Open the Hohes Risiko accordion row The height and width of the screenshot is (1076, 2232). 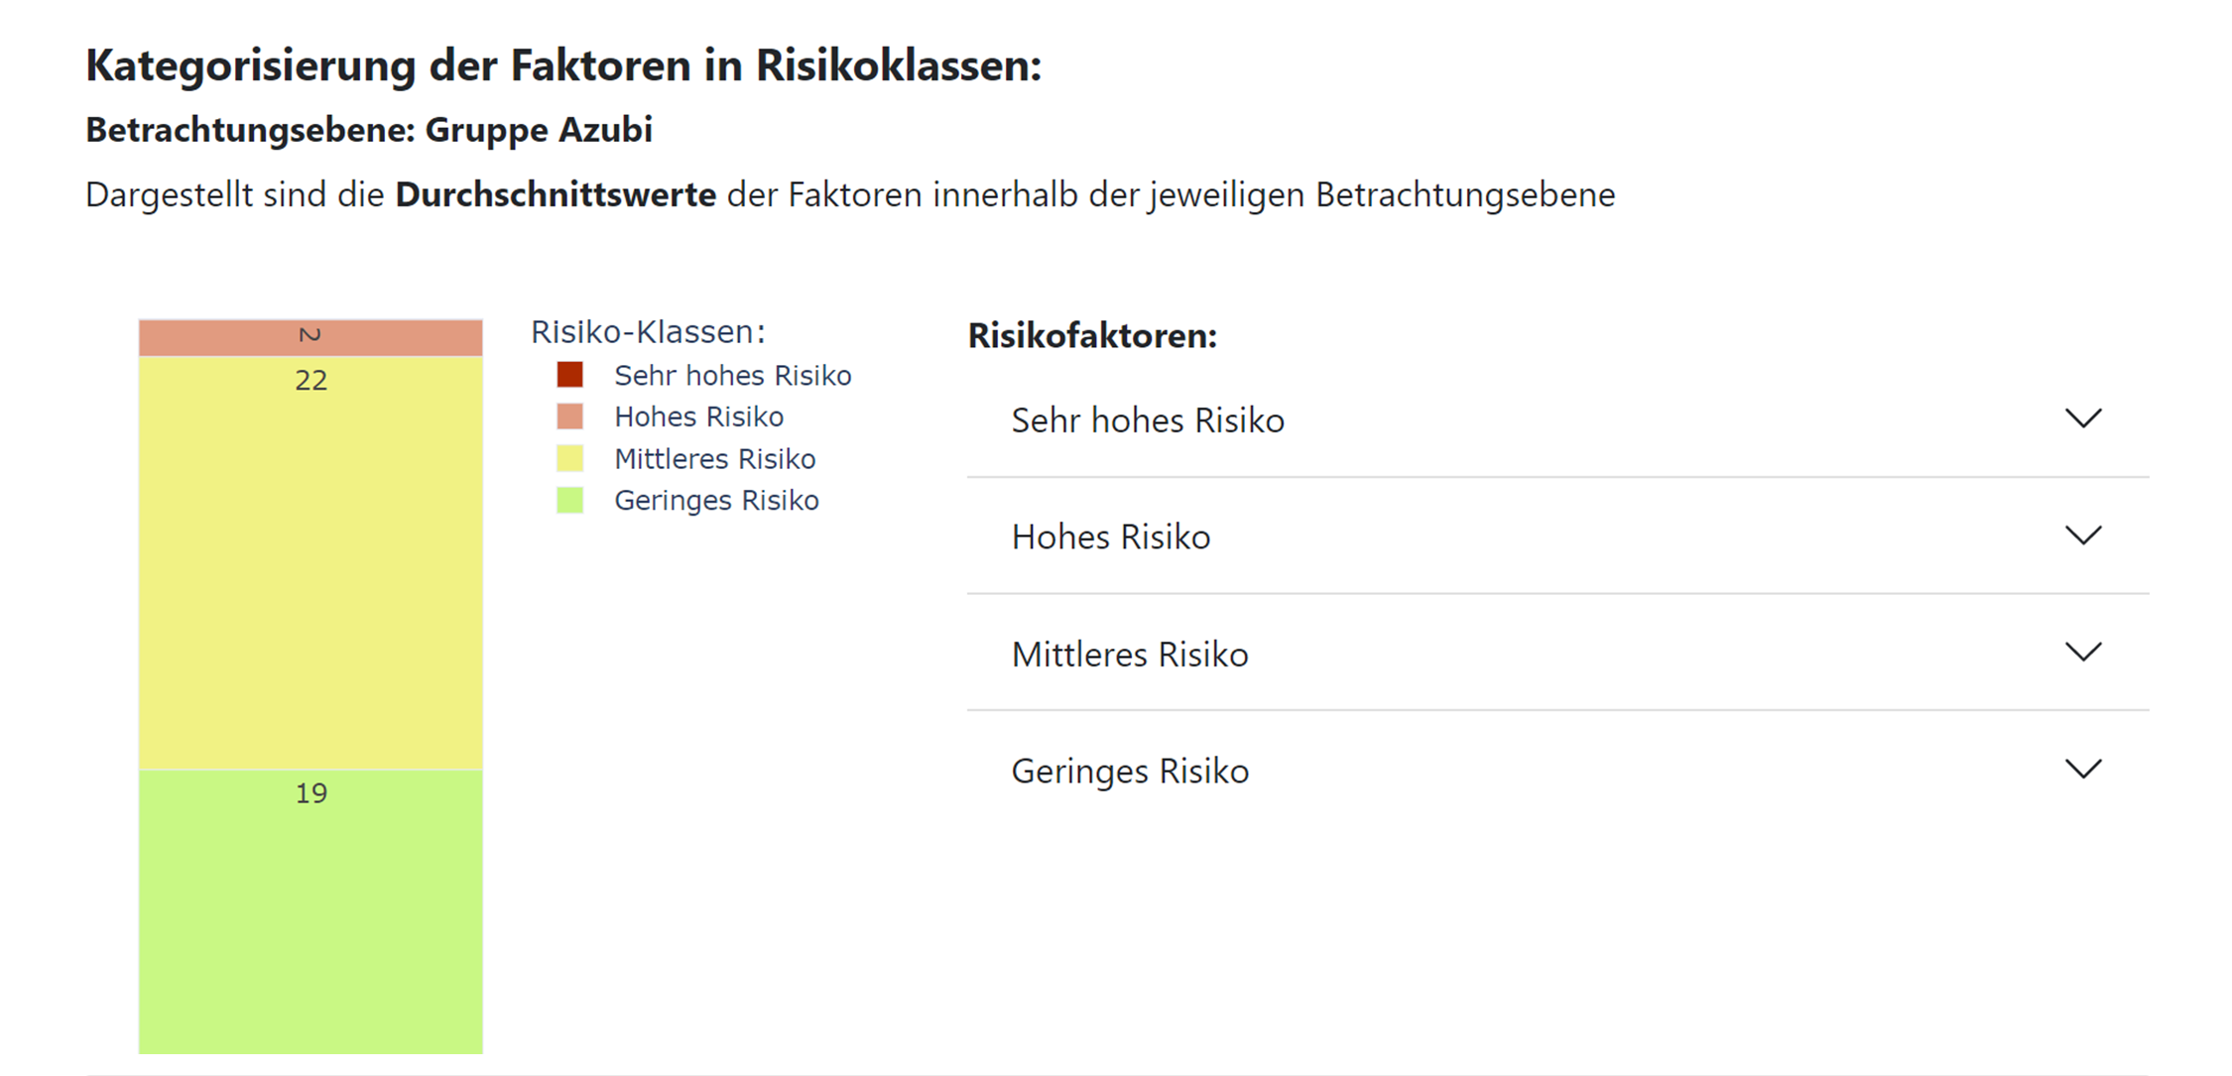click(1557, 537)
